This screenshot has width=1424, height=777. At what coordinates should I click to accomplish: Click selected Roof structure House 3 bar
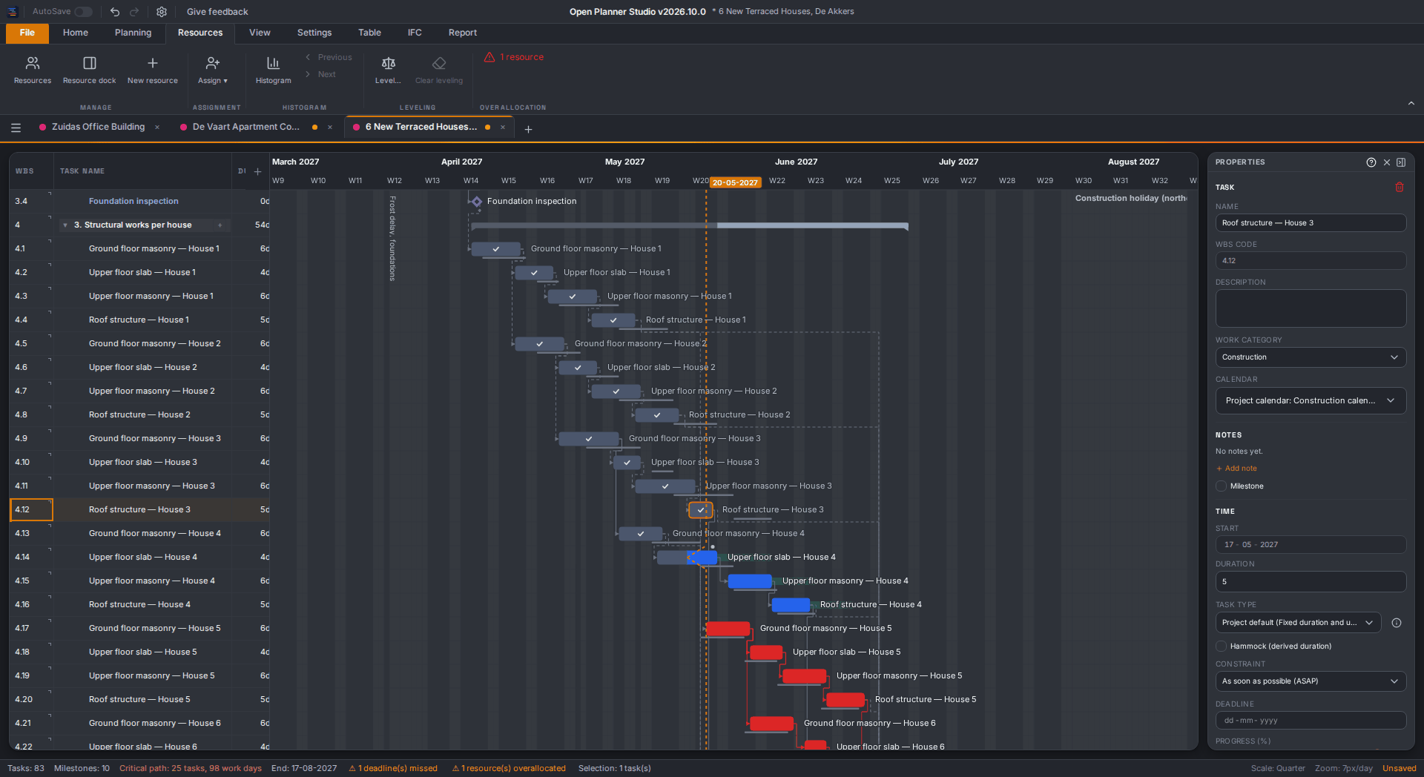[x=700, y=510]
